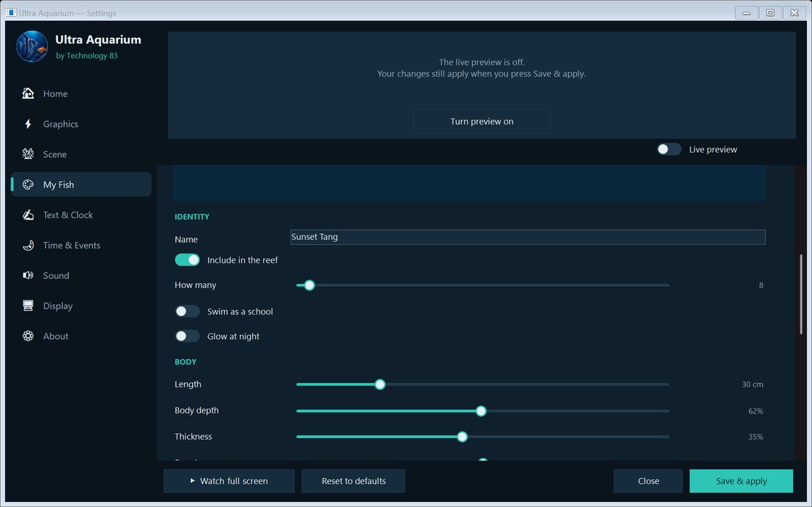
Task: Click the '8' how many value
Action: [x=761, y=285]
